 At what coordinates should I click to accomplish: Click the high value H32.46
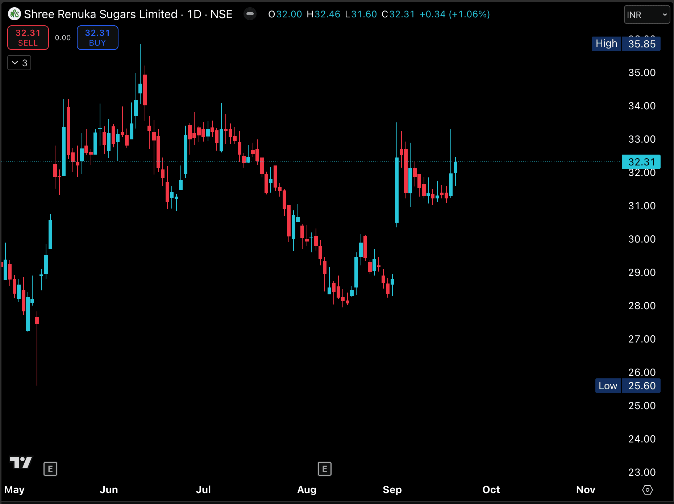[x=324, y=14]
